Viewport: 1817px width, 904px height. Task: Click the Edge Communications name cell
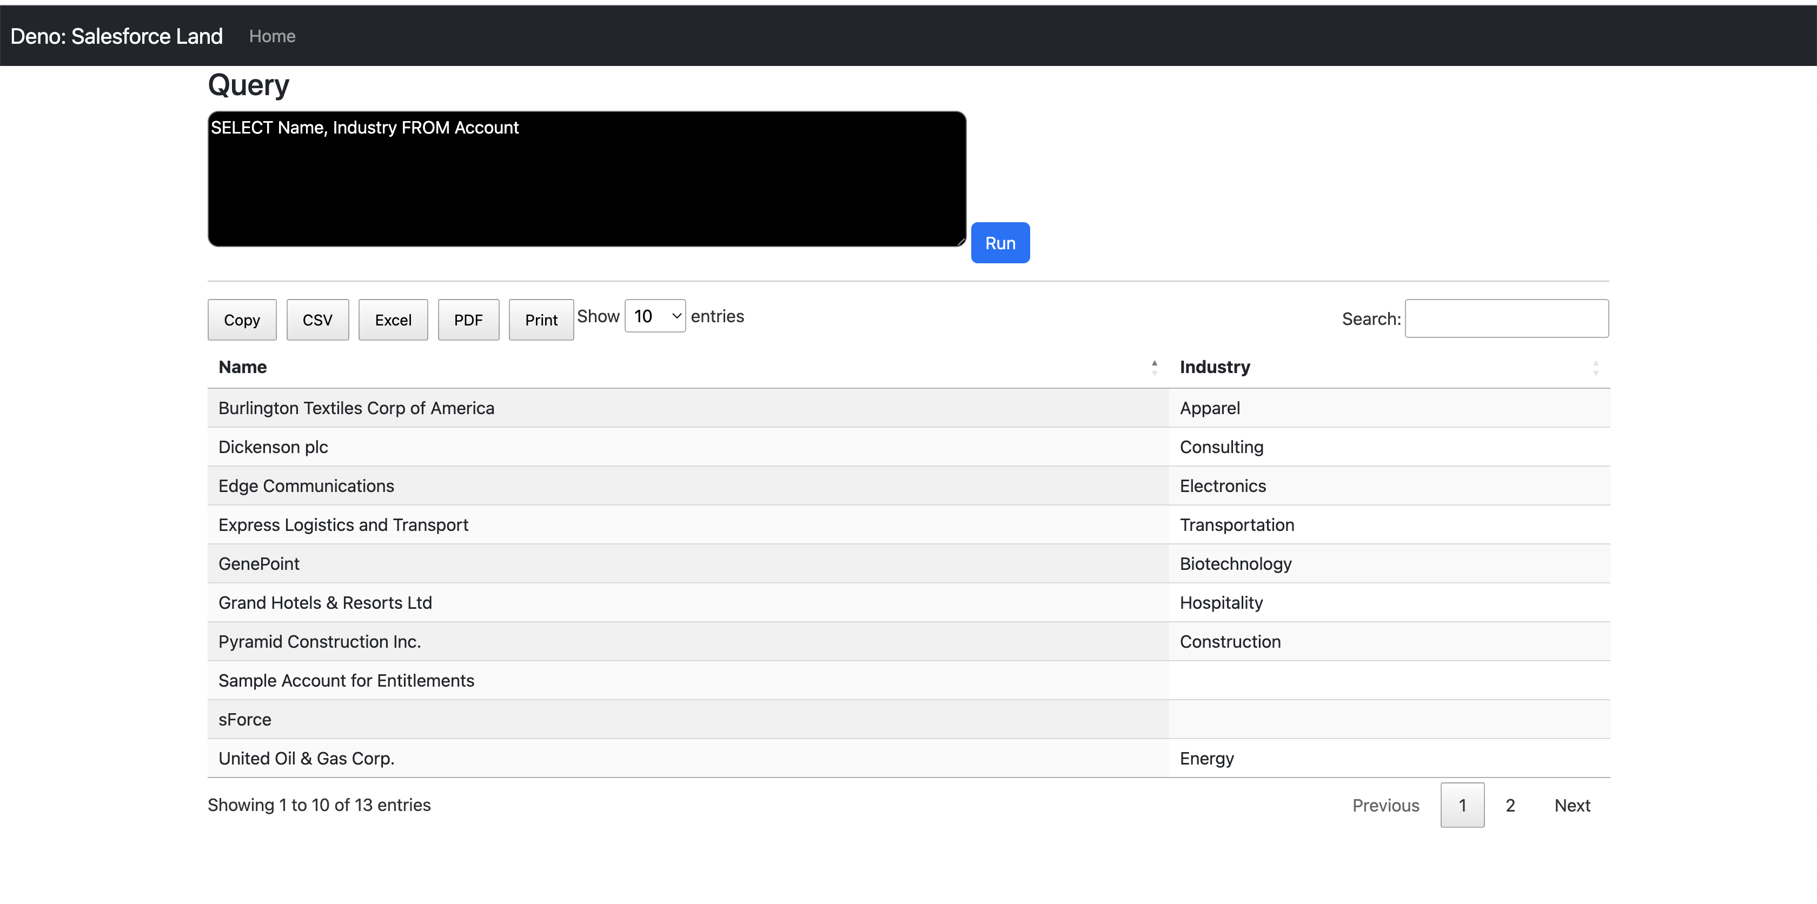coord(306,486)
